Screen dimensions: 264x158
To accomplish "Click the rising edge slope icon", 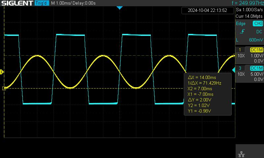I will (x=243, y=32).
